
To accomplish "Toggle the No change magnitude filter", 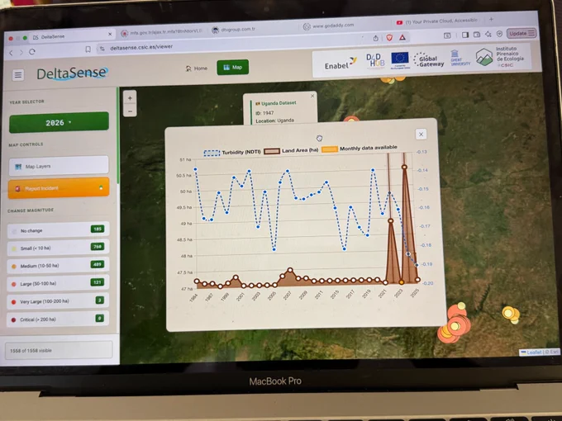I will pos(58,230).
